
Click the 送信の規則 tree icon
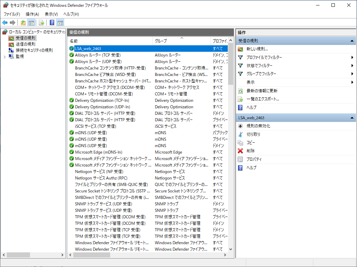(x=11, y=44)
